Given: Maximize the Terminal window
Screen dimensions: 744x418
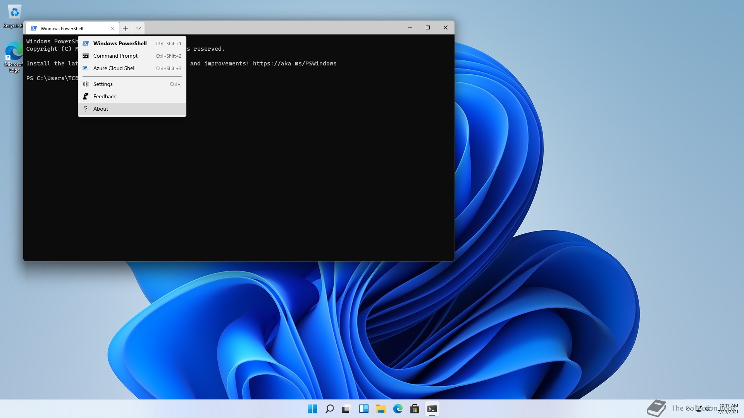Looking at the screenshot, I should [x=428, y=27].
